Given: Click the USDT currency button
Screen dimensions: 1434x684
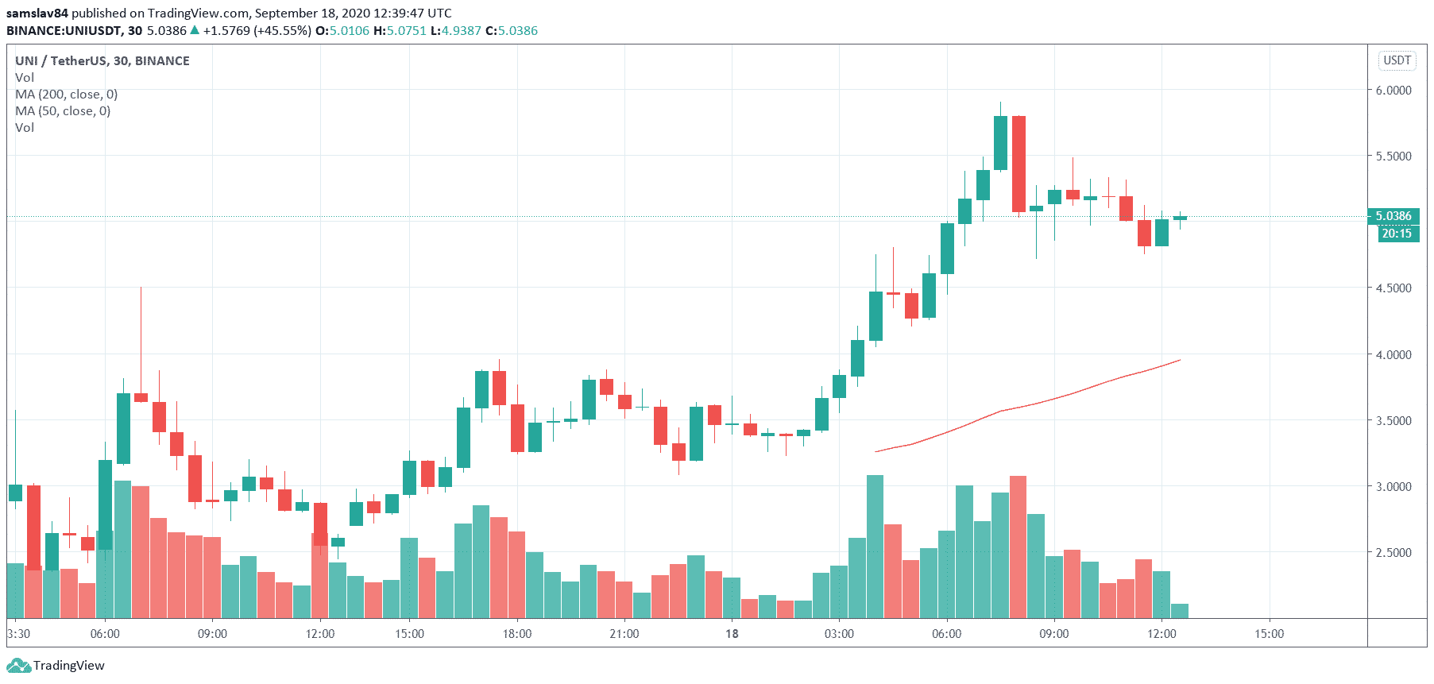Looking at the screenshot, I should coord(1397,60).
